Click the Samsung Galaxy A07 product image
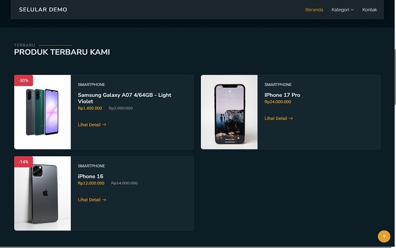The width and height of the screenshot is (396, 248). [x=42, y=112]
